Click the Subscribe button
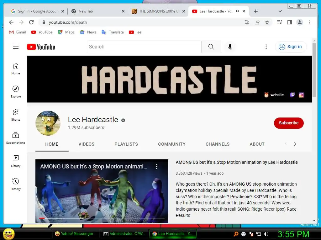 [289, 123]
